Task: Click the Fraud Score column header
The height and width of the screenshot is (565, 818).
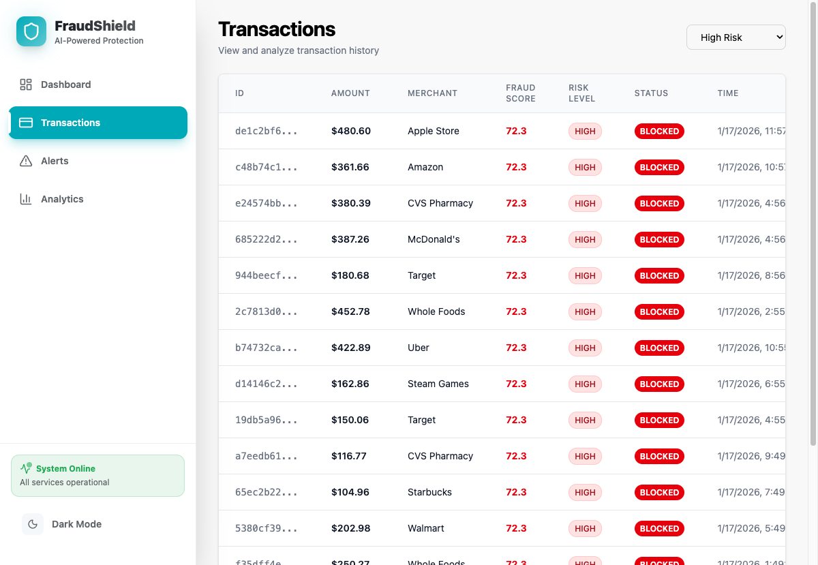Action: 521,93
